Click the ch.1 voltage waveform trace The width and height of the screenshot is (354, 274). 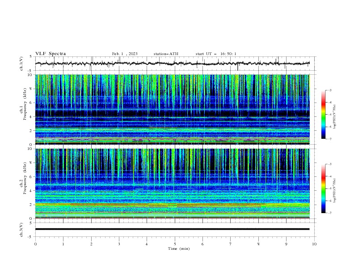(172, 64)
